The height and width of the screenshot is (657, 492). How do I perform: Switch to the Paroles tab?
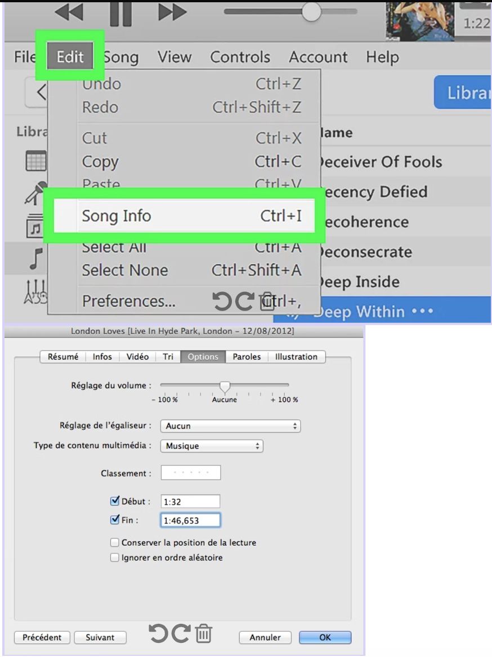click(x=247, y=357)
